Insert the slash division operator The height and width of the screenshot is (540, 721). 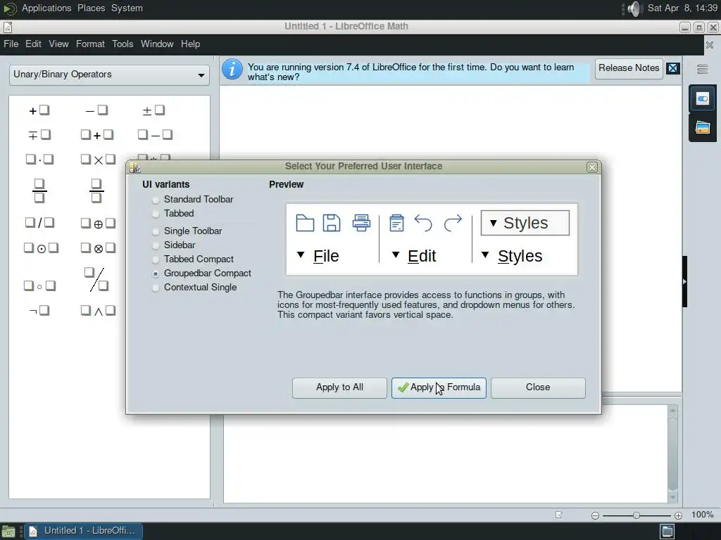pyautogui.click(x=39, y=223)
